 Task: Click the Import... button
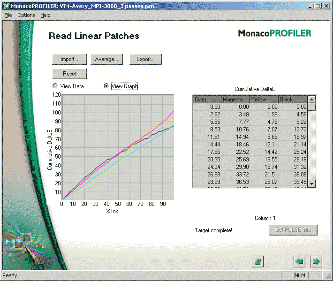pyautogui.click(x=69, y=59)
